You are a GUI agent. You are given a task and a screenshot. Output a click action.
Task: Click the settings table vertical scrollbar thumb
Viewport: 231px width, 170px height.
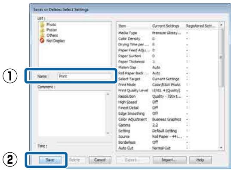click(221, 57)
